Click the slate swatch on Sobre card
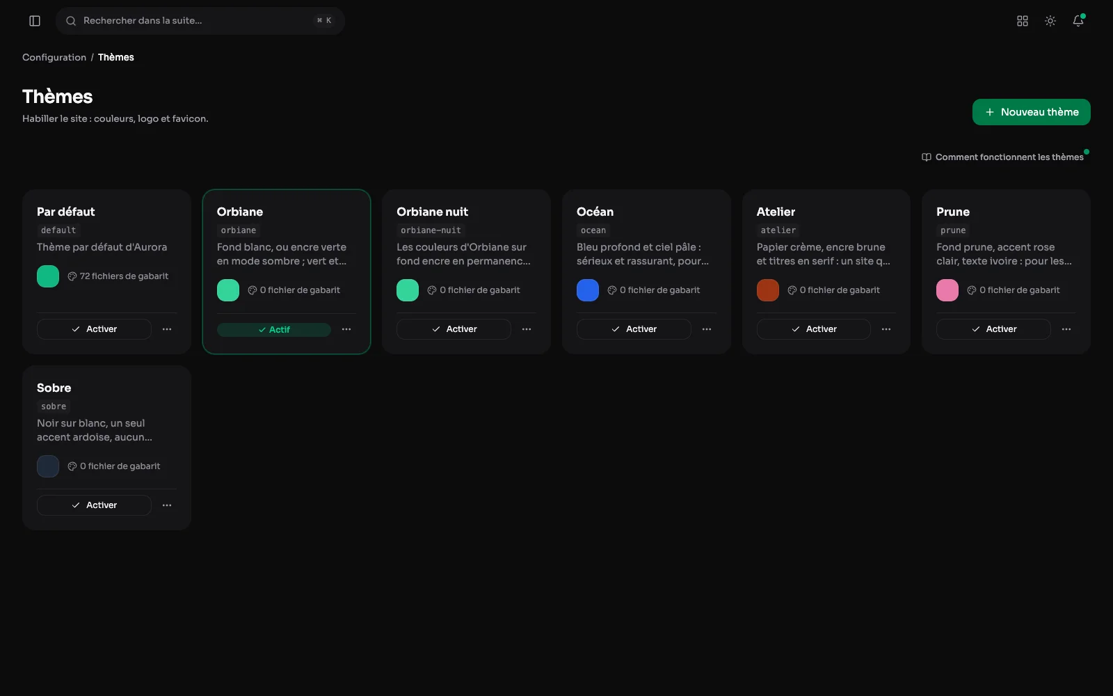The image size is (1113, 696). (48, 466)
